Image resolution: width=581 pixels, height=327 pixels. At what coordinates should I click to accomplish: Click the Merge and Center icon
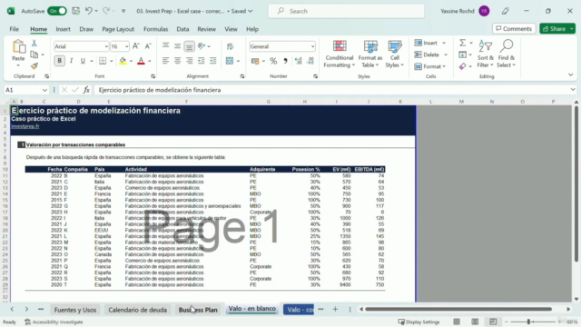click(x=230, y=61)
